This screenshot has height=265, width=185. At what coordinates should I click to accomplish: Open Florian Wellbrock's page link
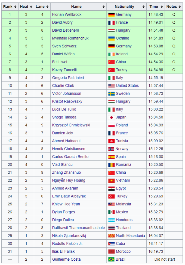pyautogui.click(x=67, y=15)
